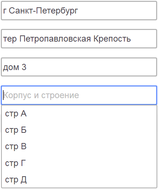Click the 'тер Петропавловская Крепость' street field
158x189 pixels.
[79, 39]
